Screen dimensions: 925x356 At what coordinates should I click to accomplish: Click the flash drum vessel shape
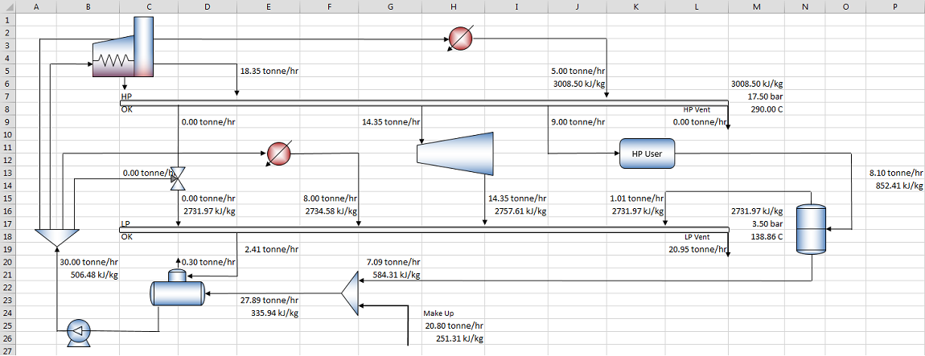point(811,229)
